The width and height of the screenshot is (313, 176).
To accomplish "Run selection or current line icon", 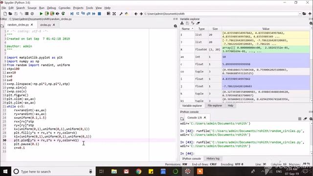I will [58, 14].
